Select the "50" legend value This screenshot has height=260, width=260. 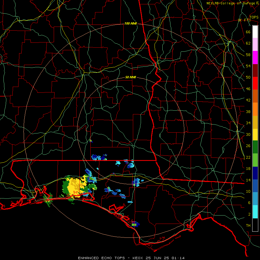click(248, 77)
